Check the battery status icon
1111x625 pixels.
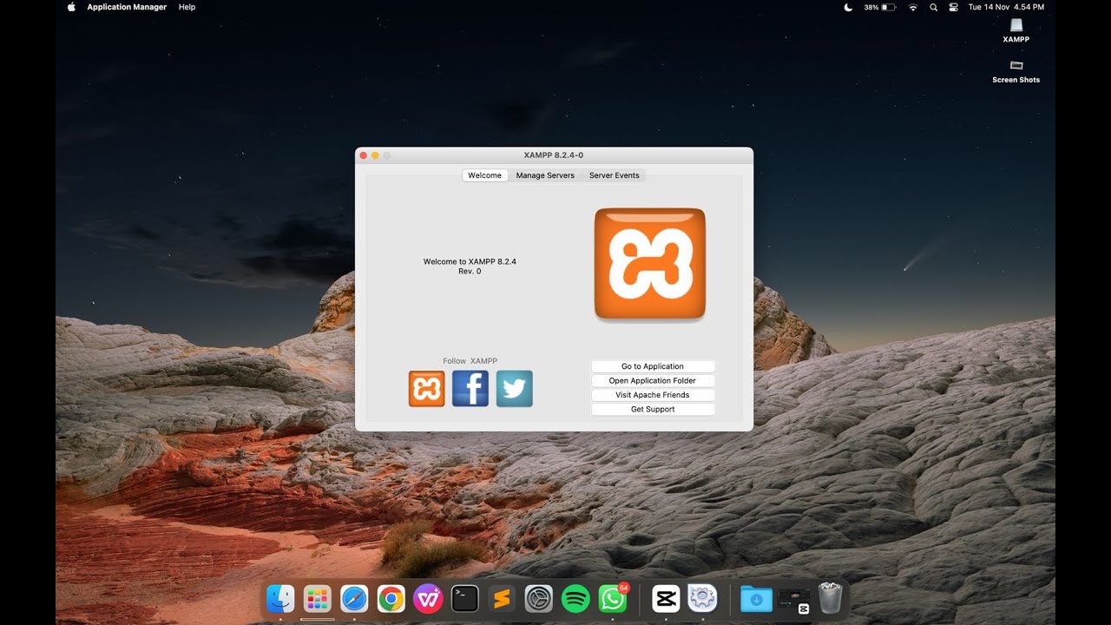click(880, 7)
